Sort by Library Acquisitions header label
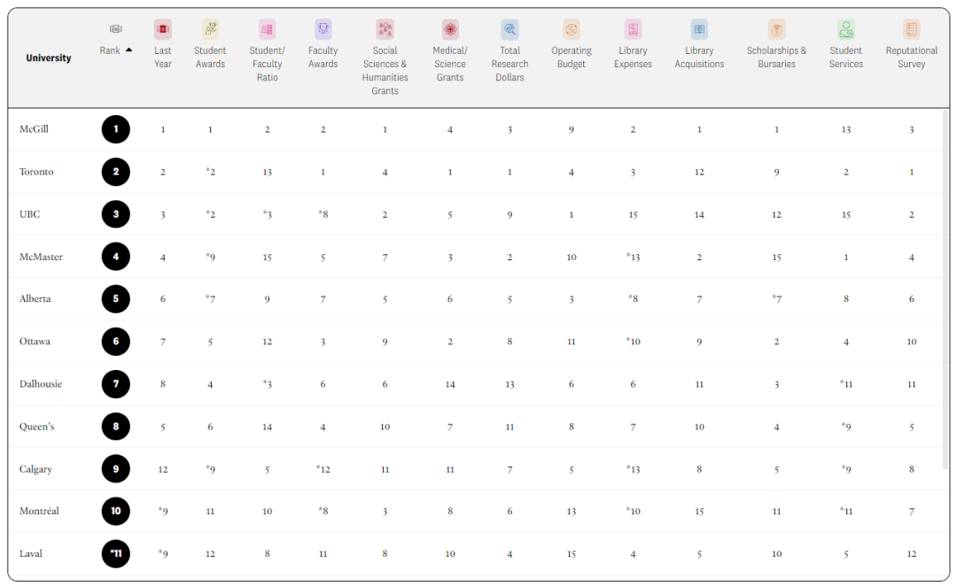The height and width of the screenshot is (586, 957). coord(699,58)
